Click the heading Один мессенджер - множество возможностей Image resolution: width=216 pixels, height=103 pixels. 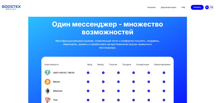107,28
